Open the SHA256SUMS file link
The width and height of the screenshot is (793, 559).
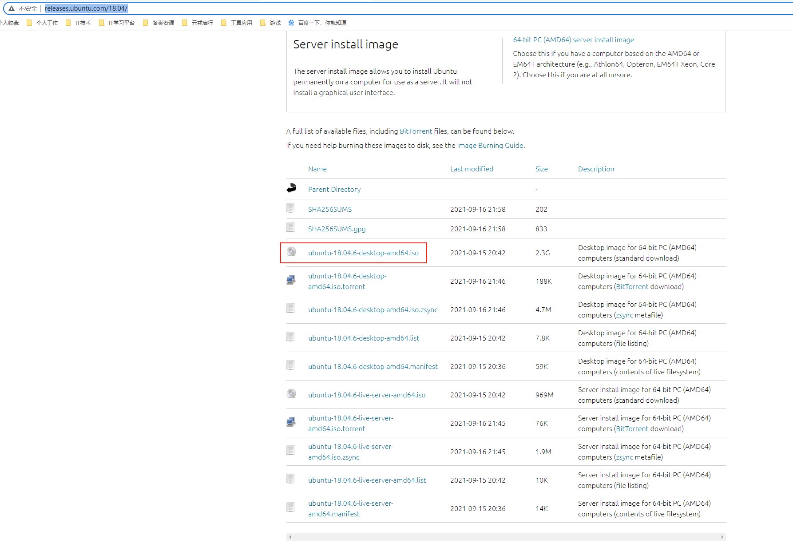(x=330, y=210)
